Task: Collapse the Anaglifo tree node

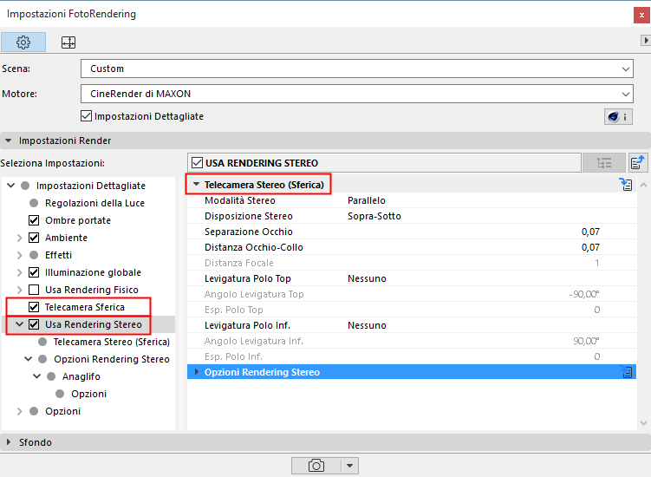Action: click(37, 376)
